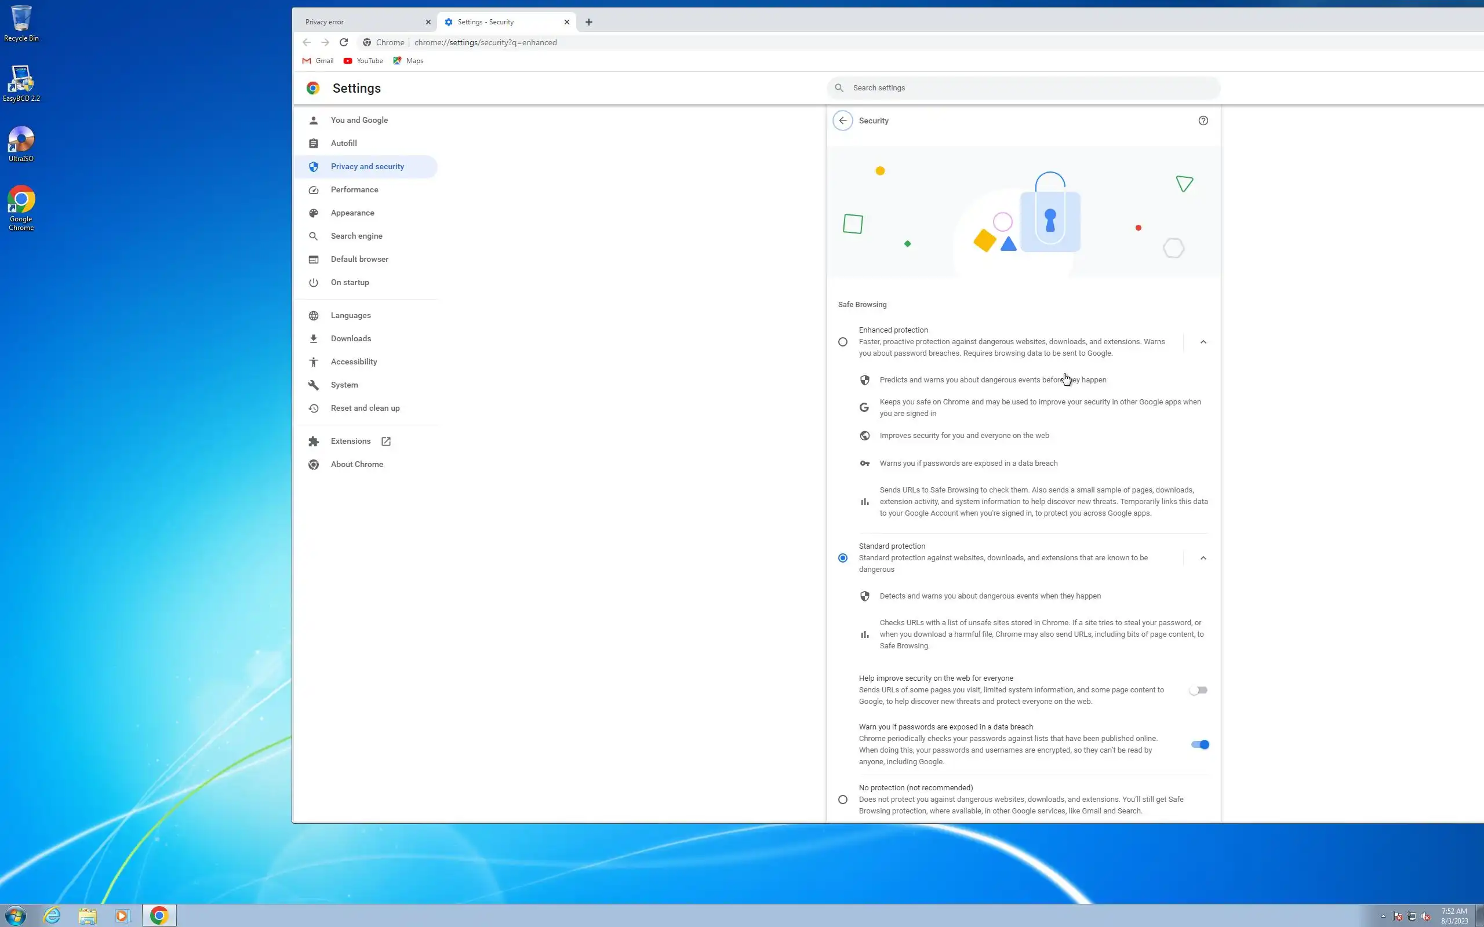1484x927 pixels.
Task: Open the Security help question icon
Action: tap(1202, 121)
